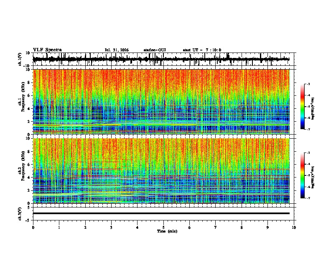Click the "-7" label on ch.2 colorbar
The width and height of the screenshot is (331, 255).
pyautogui.click(x=308, y=198)
